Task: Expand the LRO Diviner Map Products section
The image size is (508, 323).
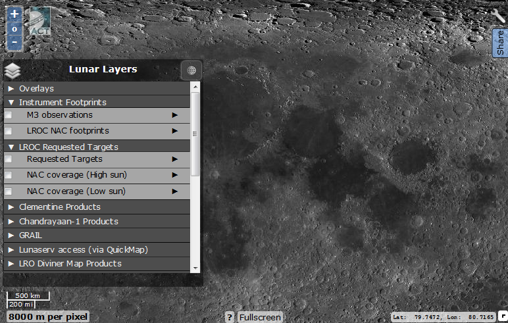Action: tap(97, 263)
